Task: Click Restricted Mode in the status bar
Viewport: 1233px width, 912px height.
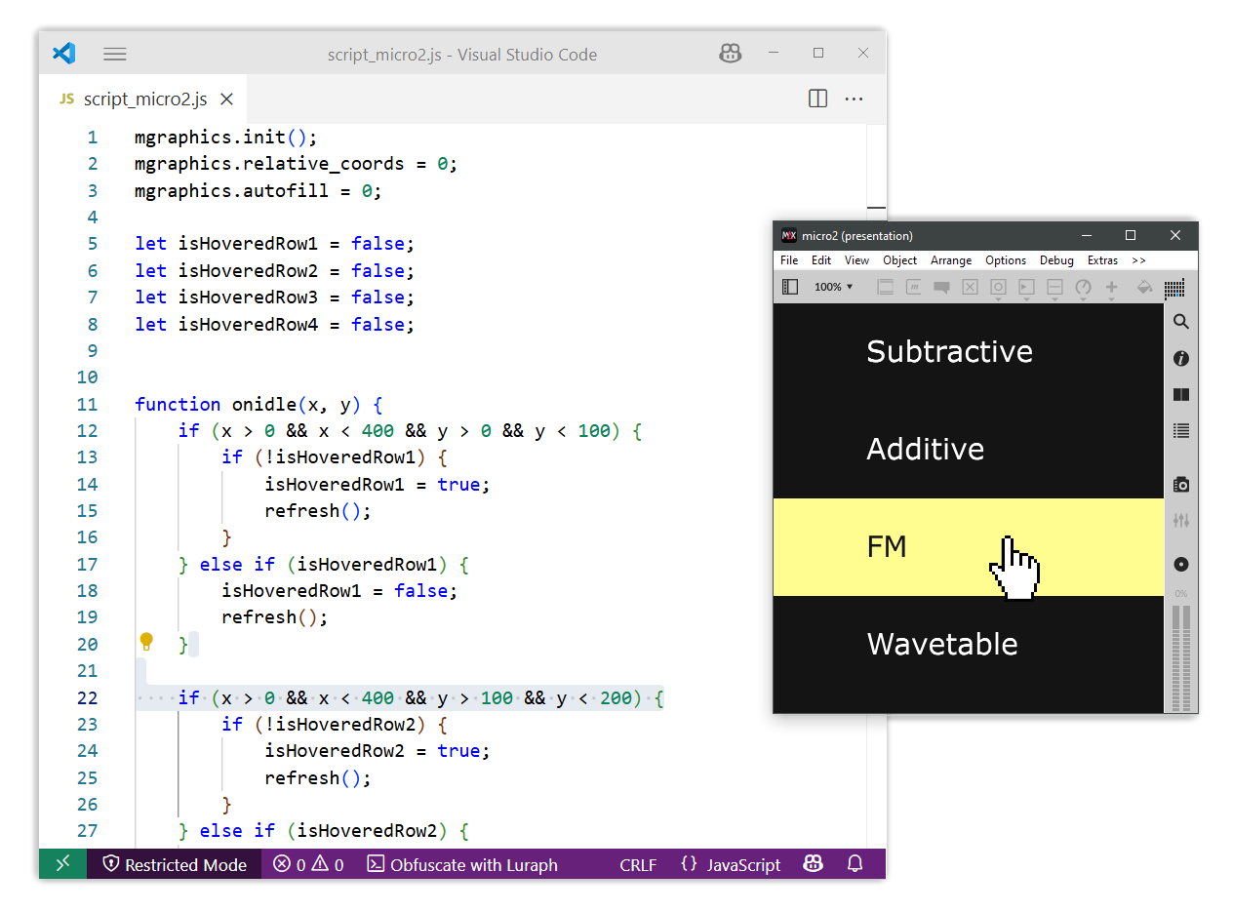Action: (x=175, y=864)
